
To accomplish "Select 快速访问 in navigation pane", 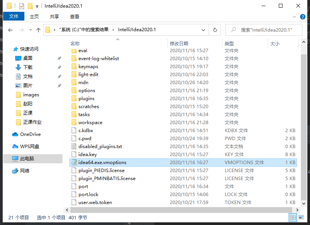I will pyautogui.click(x=29, y=49).
